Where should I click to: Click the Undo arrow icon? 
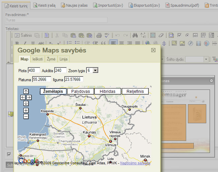pyautogui.click(x=118, y=35)
